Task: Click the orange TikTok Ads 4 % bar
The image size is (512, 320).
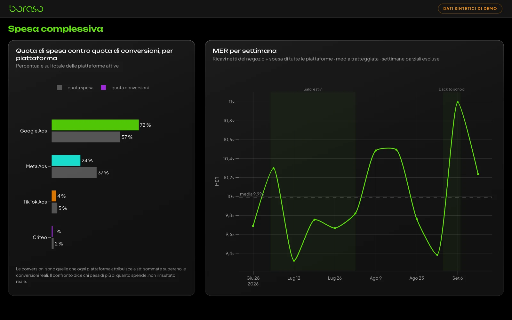Action: [54, 196]
